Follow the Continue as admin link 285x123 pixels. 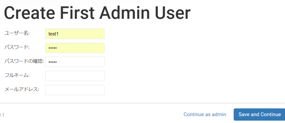(x=205, y=114)
